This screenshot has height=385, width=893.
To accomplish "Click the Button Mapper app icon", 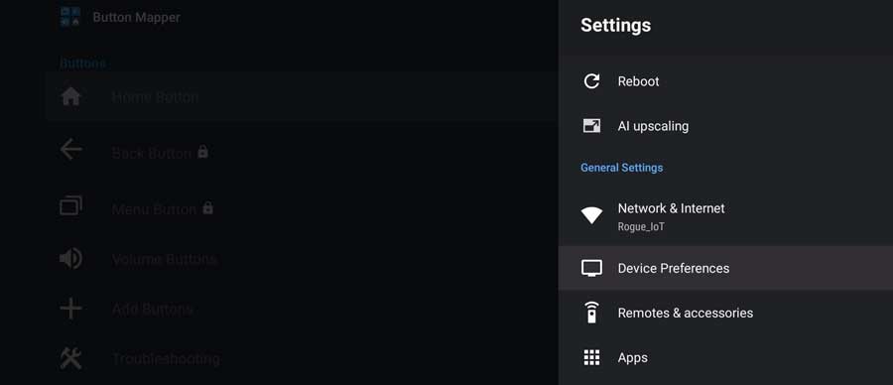I will click(70, 17).
